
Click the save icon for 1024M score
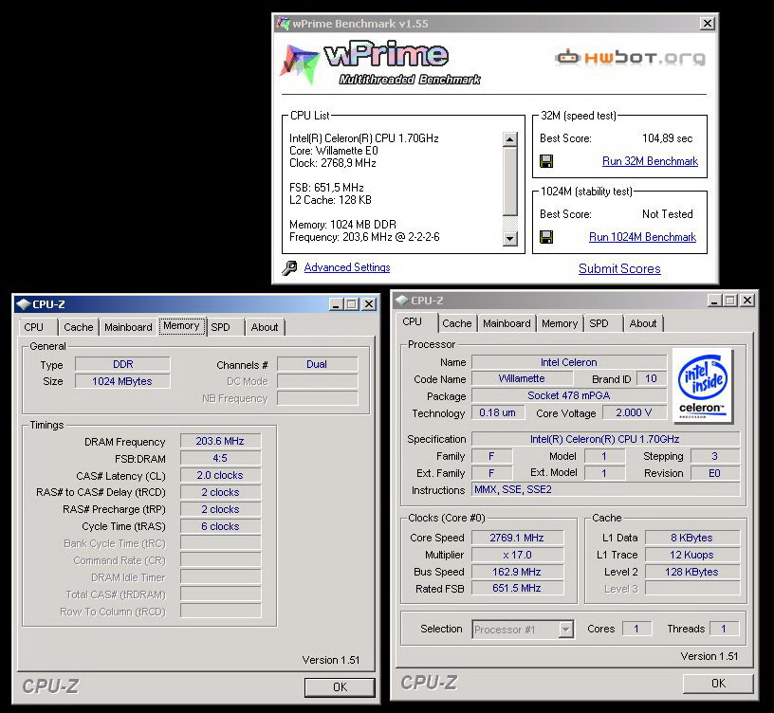(546, 237)
